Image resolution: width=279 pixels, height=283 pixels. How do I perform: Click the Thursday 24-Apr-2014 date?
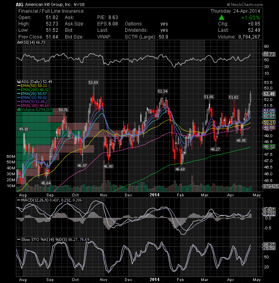coord(235,11)
